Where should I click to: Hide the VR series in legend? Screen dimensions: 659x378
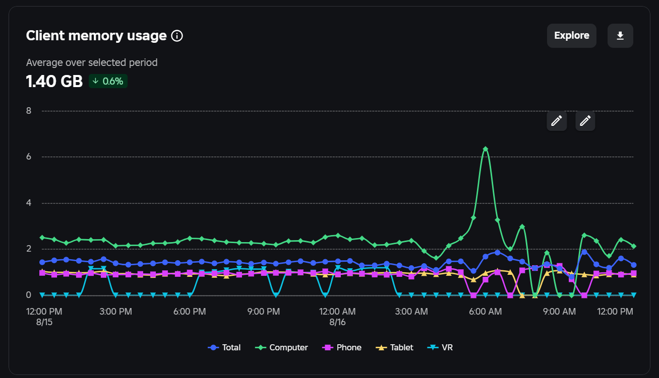(440, 347)
